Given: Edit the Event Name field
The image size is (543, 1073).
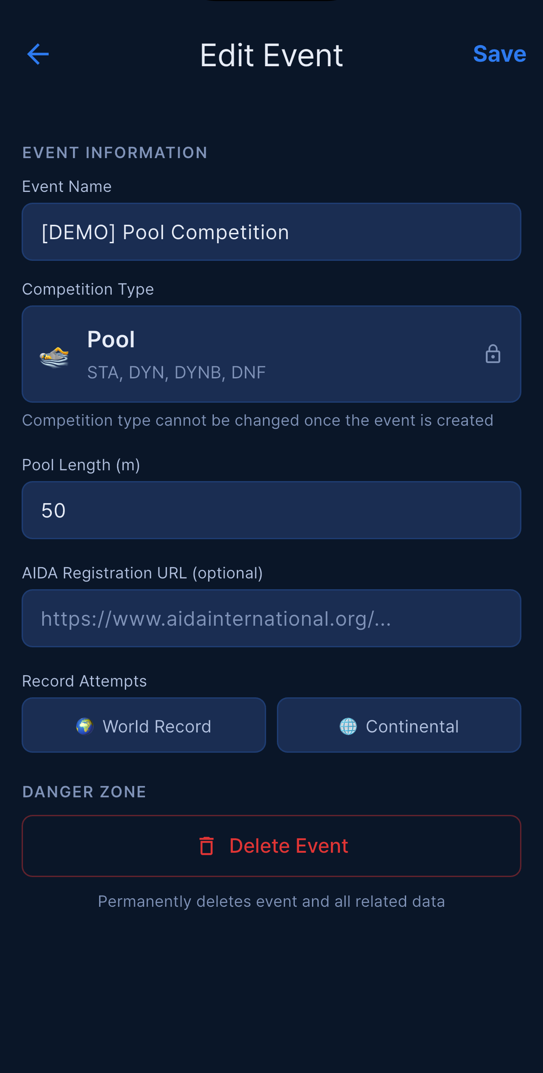Looking at the screenshot, I should 271,232.
